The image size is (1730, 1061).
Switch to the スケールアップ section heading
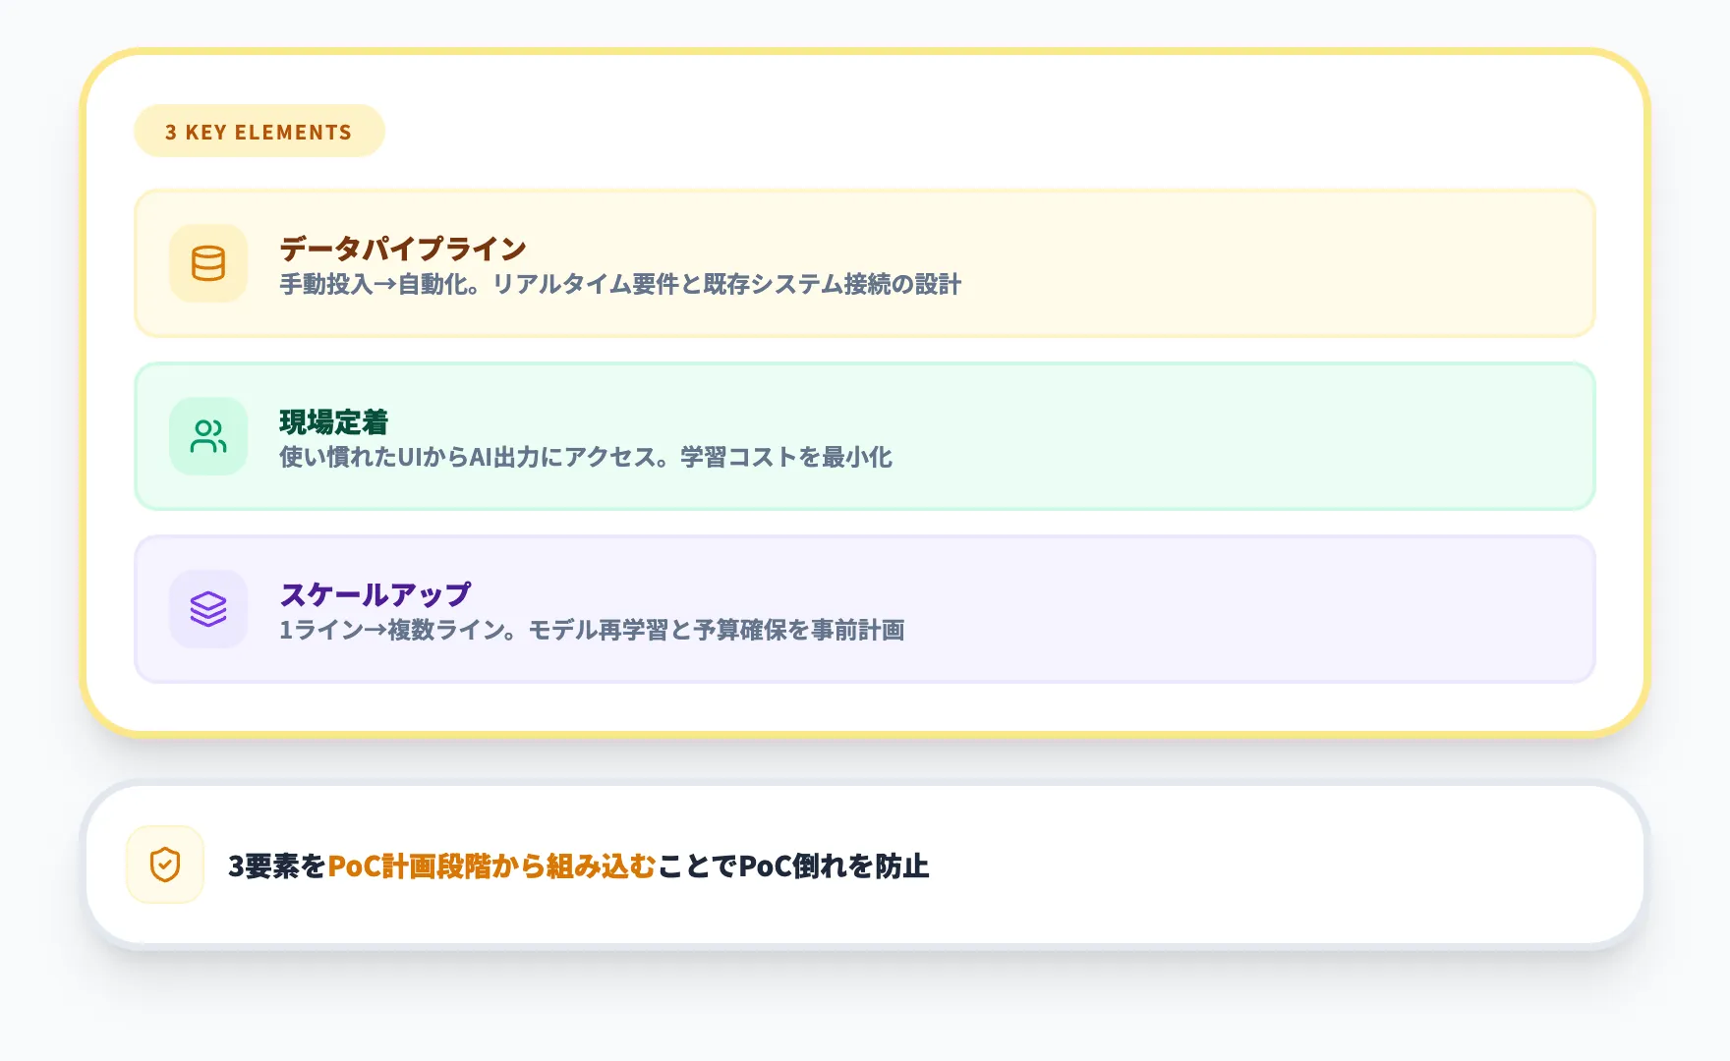pos(375,593)
